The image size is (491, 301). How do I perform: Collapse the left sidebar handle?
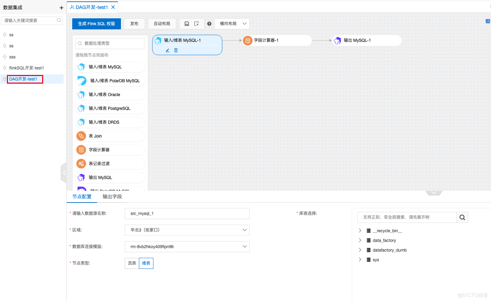tap(64, 173)
